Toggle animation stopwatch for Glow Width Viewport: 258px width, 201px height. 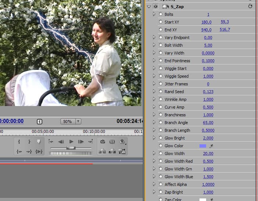(x=160, y=154)
